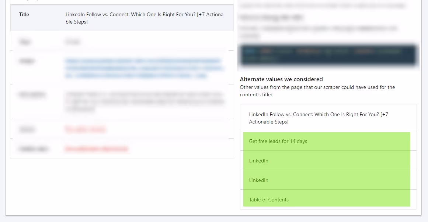Click the dark code snippet block
The image size is (428, 222).
pos(328,55)
